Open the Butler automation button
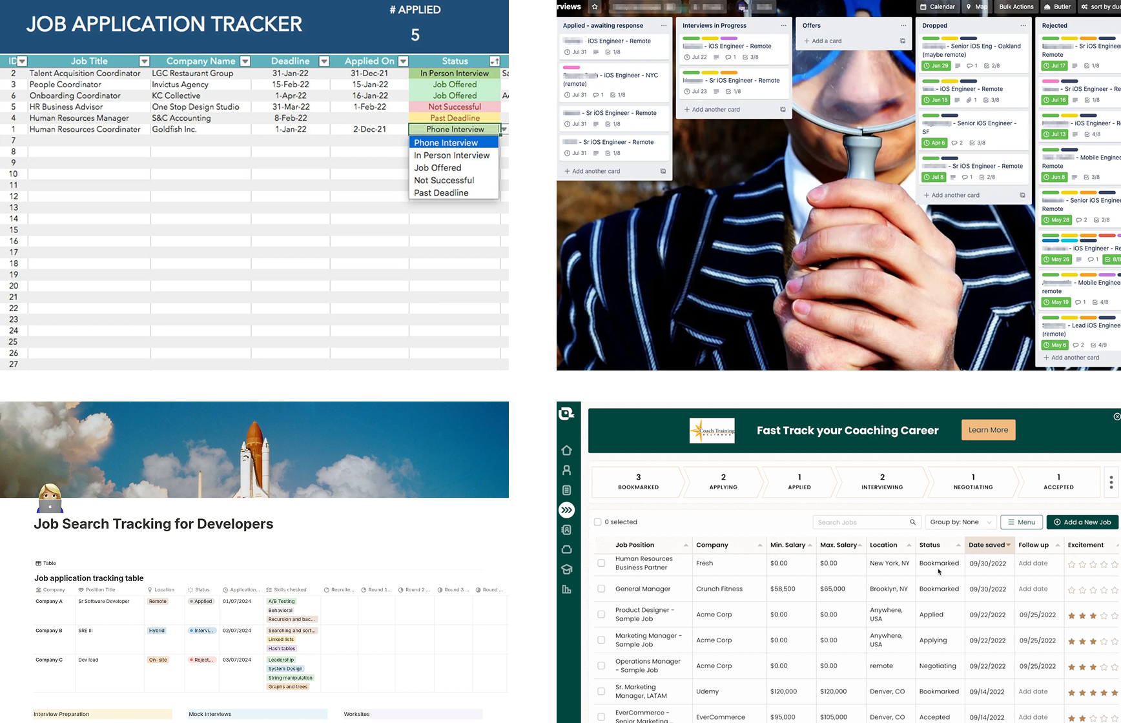 coord(1057,7)
